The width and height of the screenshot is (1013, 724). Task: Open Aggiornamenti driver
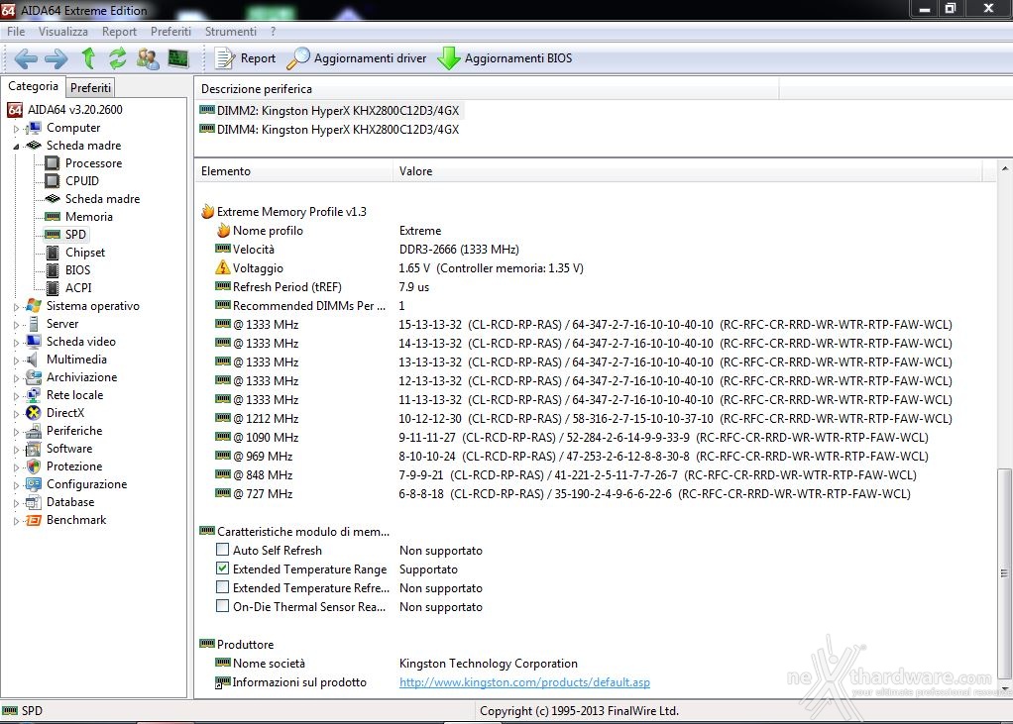pos(357,58)
